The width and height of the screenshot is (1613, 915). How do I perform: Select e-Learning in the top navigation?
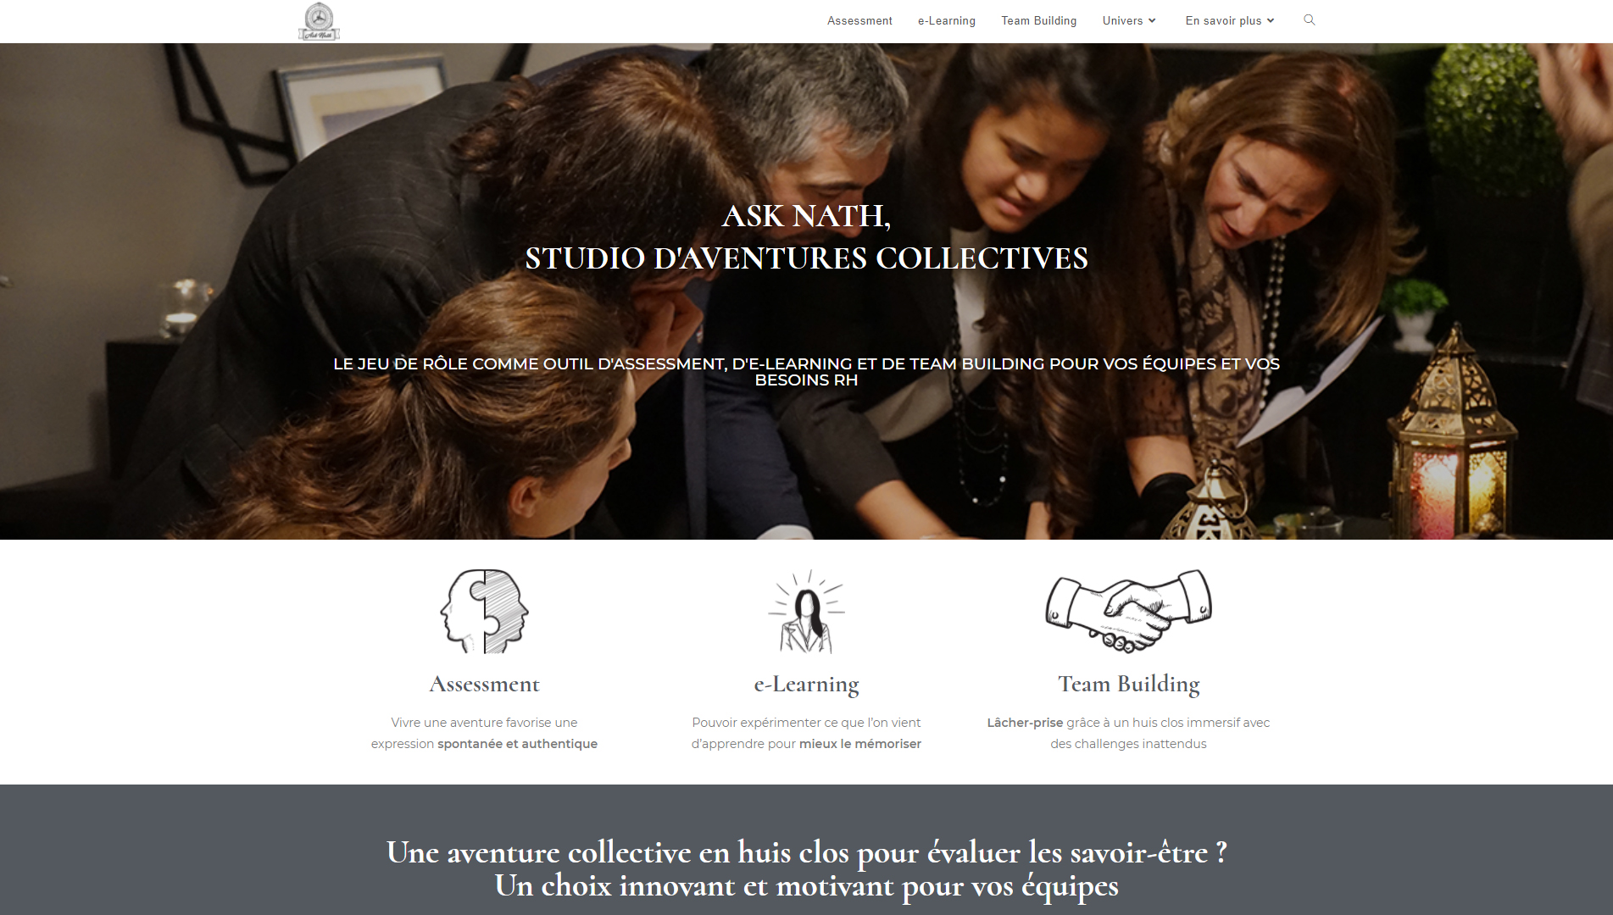[x=947, y=21]
